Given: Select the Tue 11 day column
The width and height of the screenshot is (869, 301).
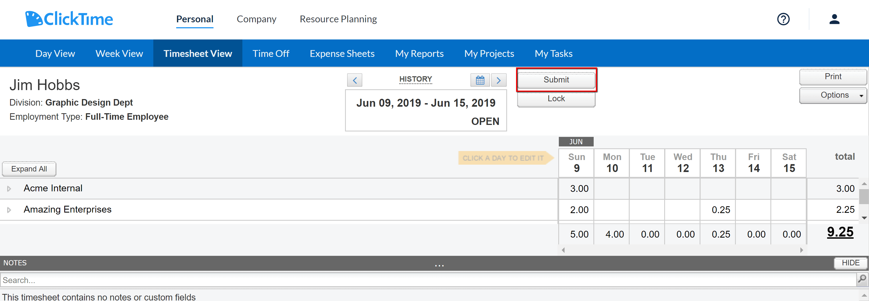Looking at the screenshot, I should pos(647,163).
